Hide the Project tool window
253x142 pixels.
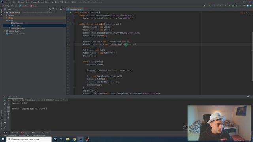click(64, 9)
